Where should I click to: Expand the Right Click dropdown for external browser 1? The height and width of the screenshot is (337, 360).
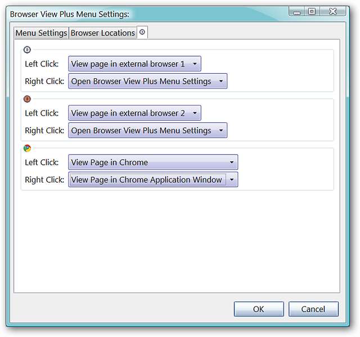click(148, 81)
